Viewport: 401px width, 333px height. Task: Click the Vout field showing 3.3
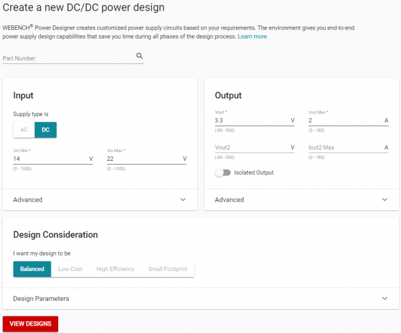click(251, 121)
